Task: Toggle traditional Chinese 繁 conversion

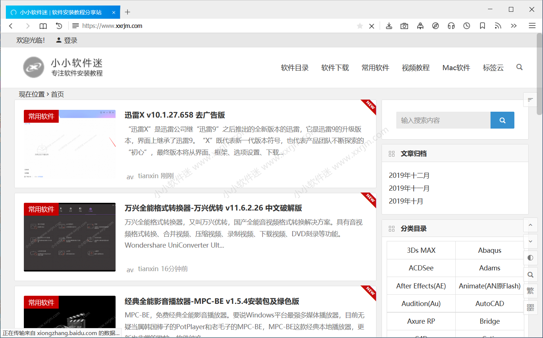Action: click(x=531, y=291)
